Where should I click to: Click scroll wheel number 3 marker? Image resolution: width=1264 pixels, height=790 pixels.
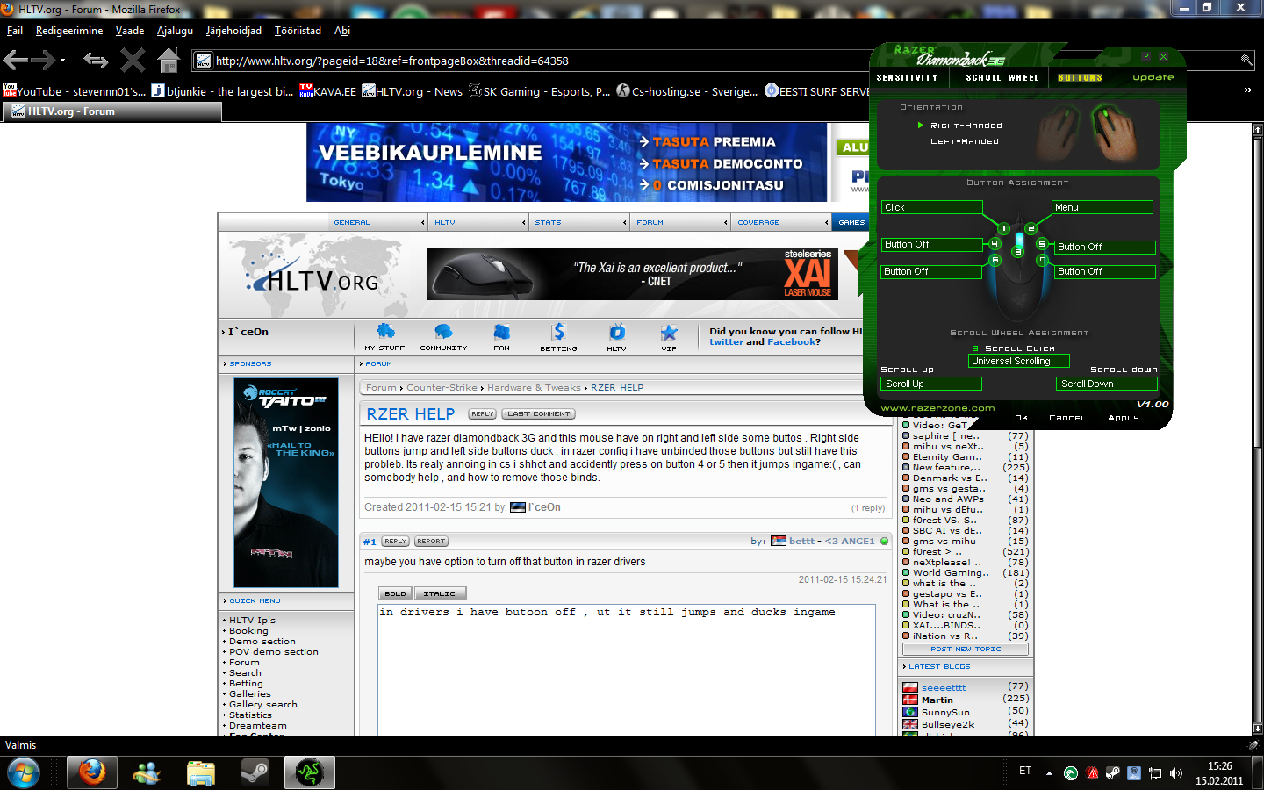[1017, 252]
